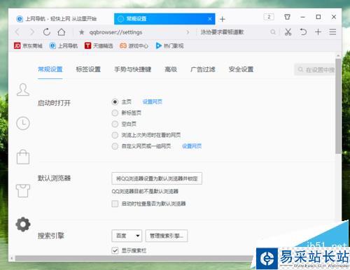Click the plus add icon in toolbar
Image resolution: width=350 pixels, height=270 pixels.
tap(318, 32)
